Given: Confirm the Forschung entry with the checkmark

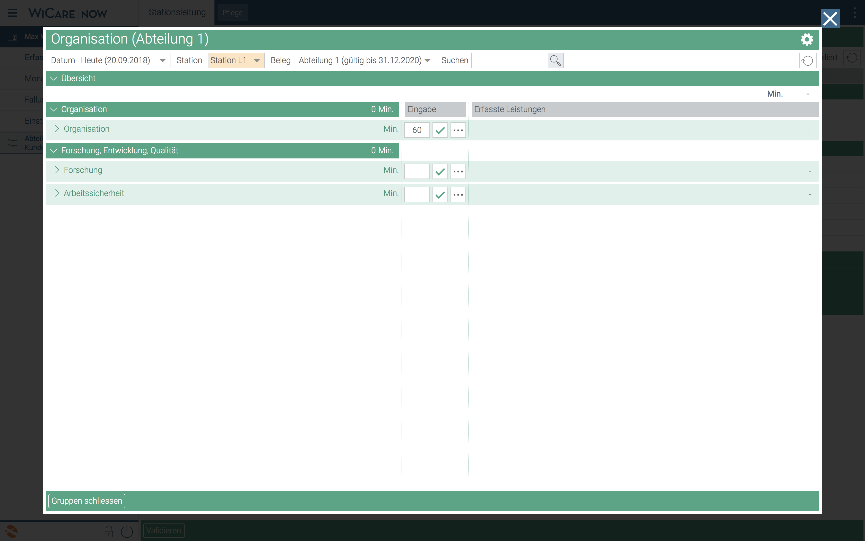Looking at the screenshot, I should coord(440,171).
